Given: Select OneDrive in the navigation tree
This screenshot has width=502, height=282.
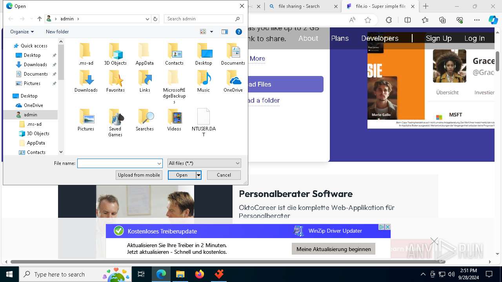Looking at the screenshot, I should point(33,105).
